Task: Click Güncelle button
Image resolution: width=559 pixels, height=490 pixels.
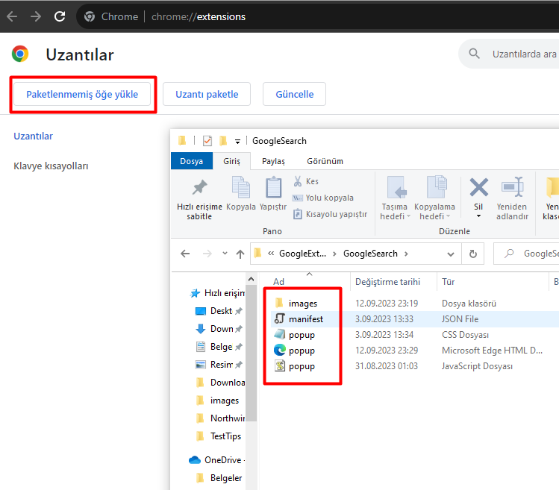Action: tap(295, 94)
